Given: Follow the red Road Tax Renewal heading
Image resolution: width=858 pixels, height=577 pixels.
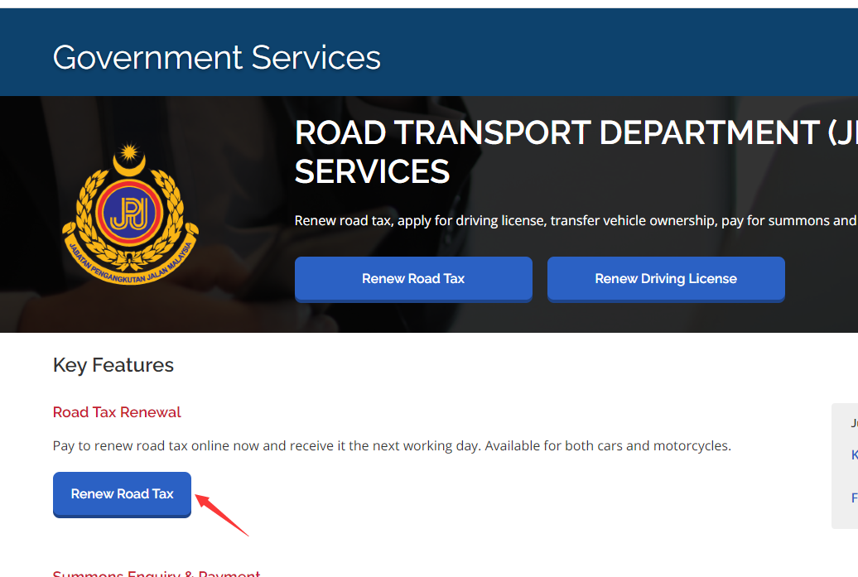Looking at the screenshot, I should (117, 411).
